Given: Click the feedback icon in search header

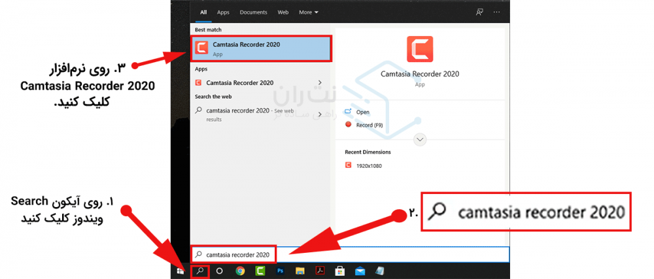Looking at the screenshot, I should pyautogui.click(x=480, y=12).
